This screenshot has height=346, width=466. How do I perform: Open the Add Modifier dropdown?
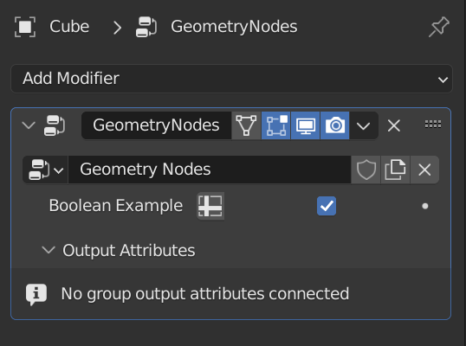pyautogui.click(x=231, y=79)
